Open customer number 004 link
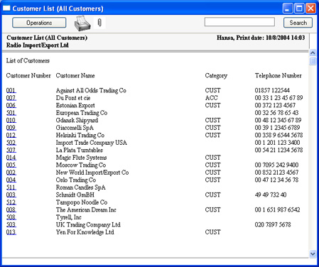The width and height of the screenshot is (319, 267). (x=11, y=180)
